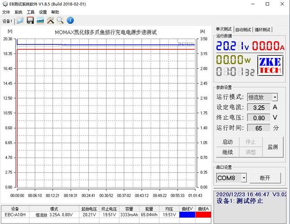Click the 断开 disconnect button
290x224 pixels.
click(x=265, y=178)
